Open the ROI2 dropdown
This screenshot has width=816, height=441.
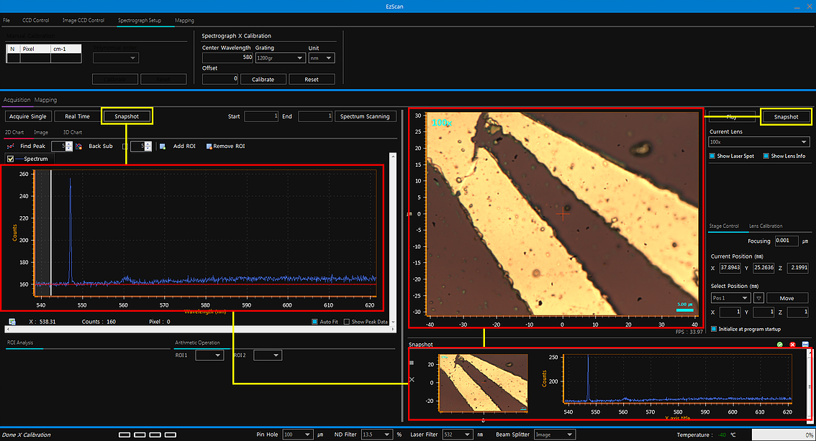pyautogui.click(x=268, y=356)
